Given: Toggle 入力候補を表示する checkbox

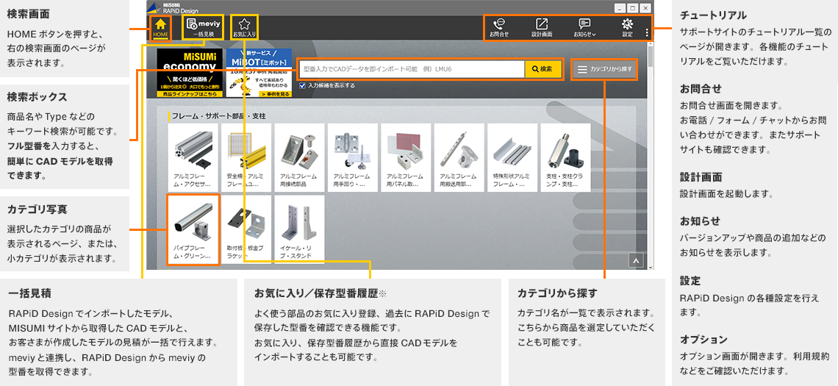Looking at the screenshot, I should tap(303, 85).
